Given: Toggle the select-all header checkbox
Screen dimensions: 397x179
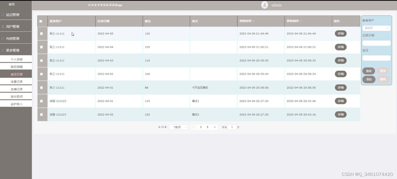Looking at the screenshot, I should point(41,21).
